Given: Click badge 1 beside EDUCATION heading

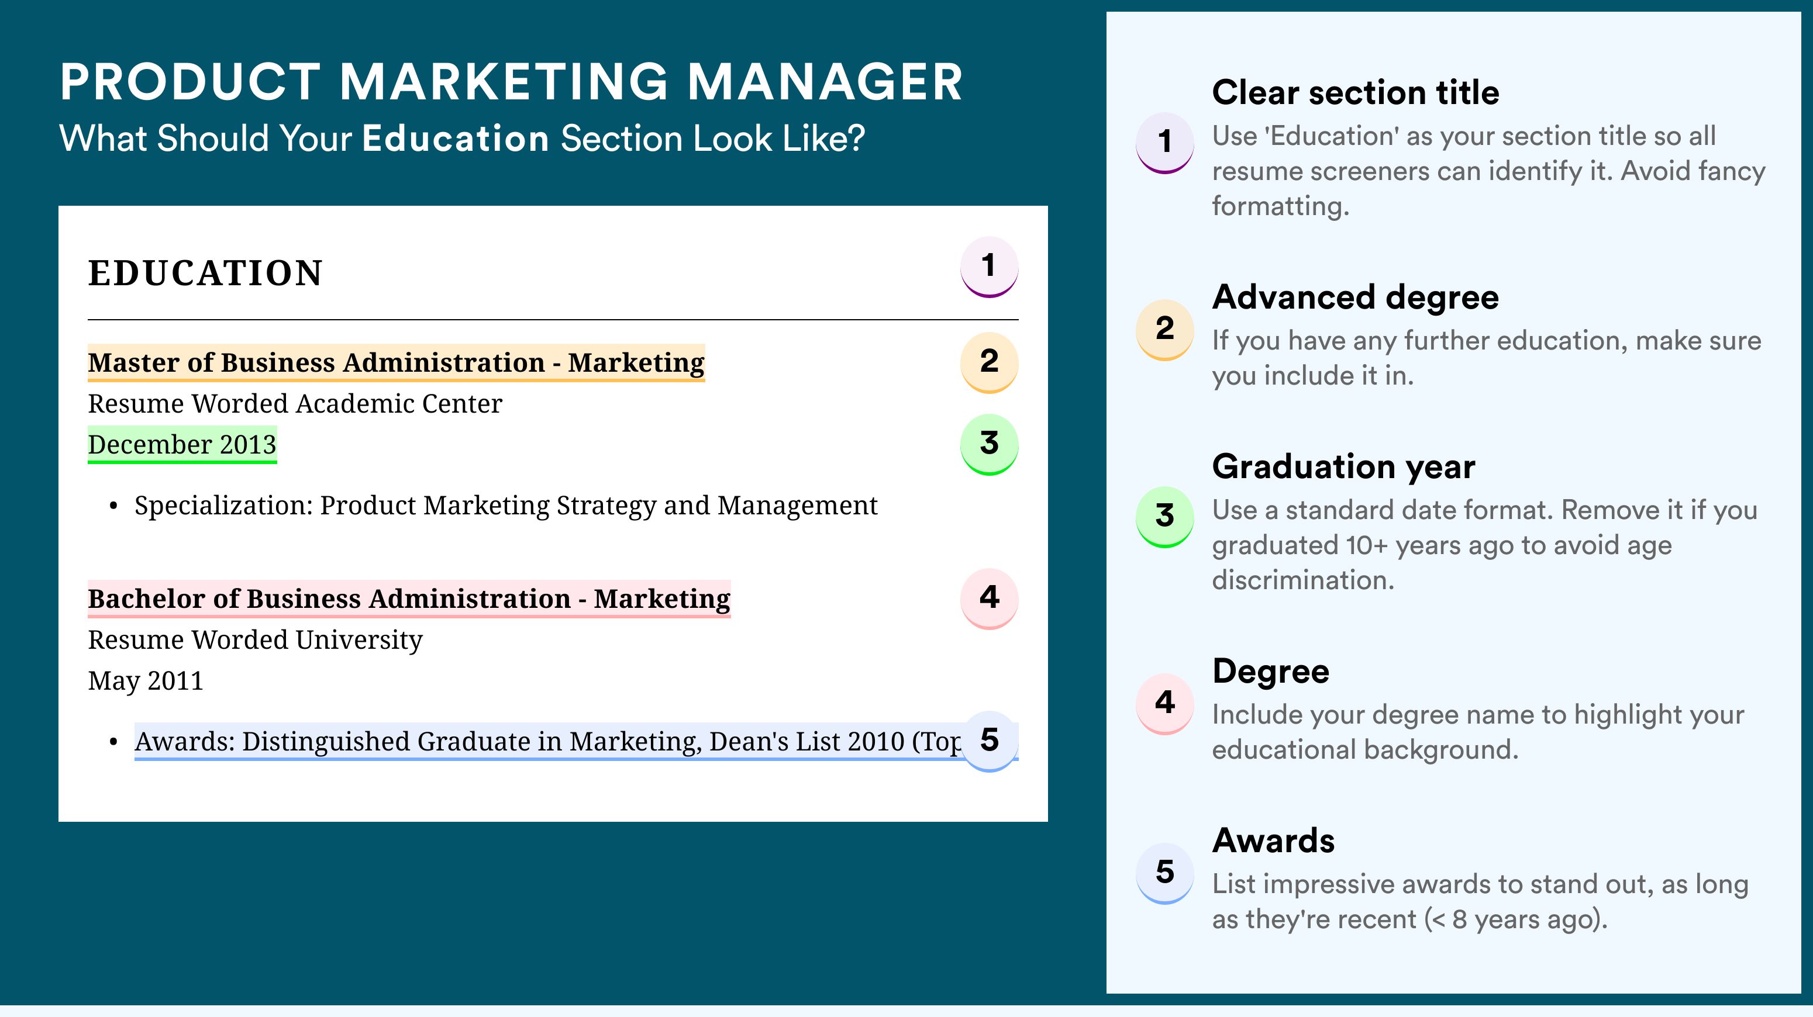Looking at the screenshot, I should 989,266.
